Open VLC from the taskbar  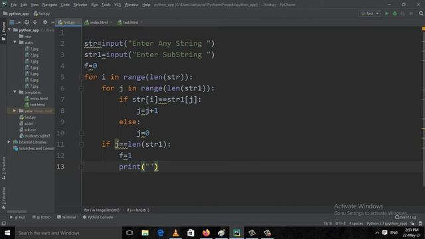tap(175, 233)
